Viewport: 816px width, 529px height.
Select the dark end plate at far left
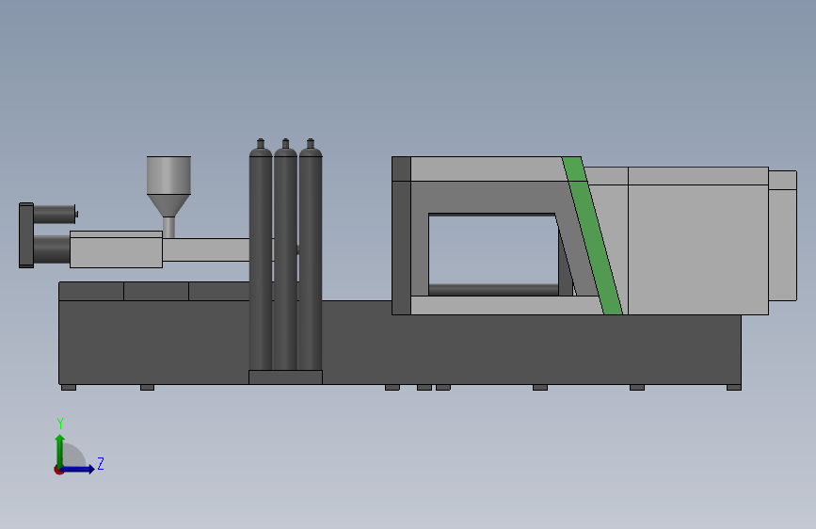point(26,235)
